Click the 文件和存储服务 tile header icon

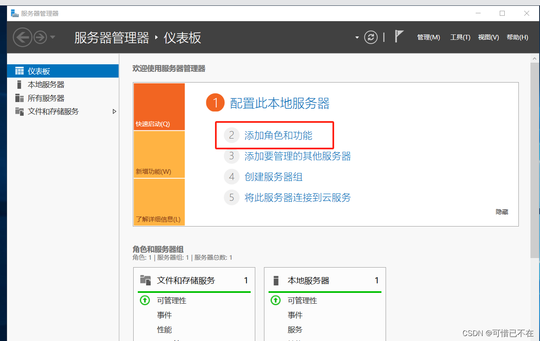coord(145,280)
